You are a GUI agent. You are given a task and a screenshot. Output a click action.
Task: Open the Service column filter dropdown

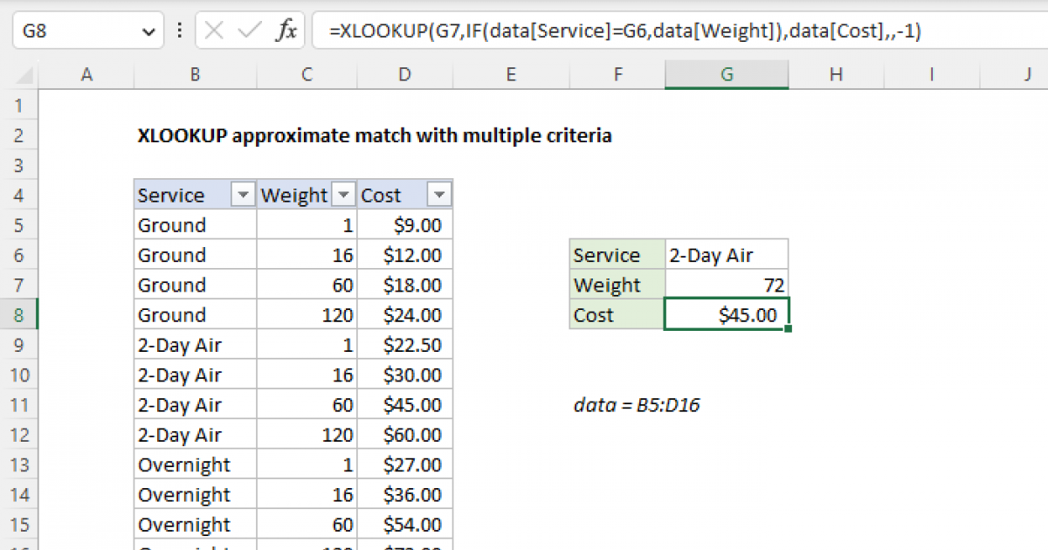coord(243,194)
